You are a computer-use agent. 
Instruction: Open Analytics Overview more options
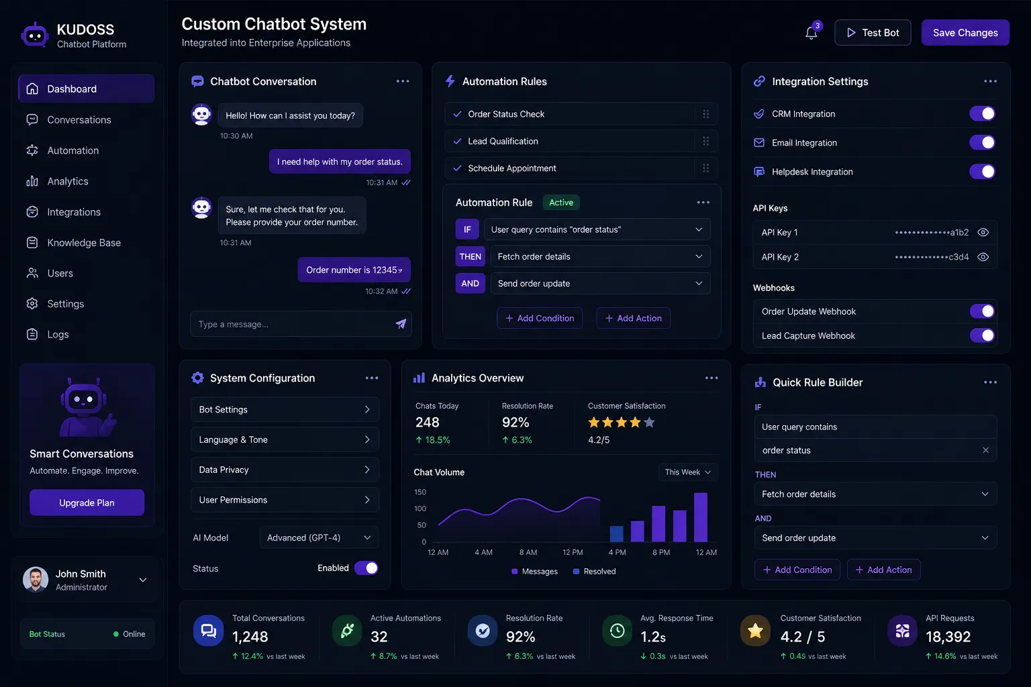(711, 378)
